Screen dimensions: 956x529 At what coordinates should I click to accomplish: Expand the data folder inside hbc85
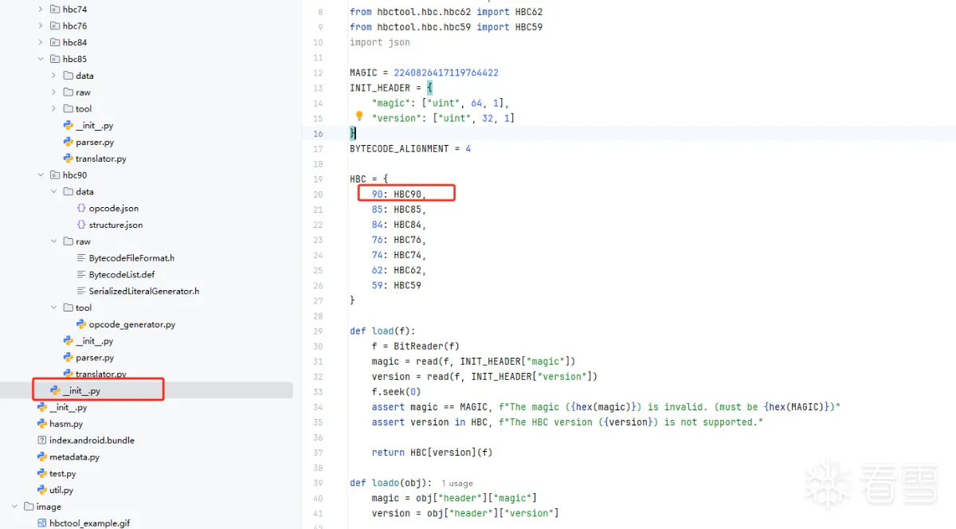54,76
